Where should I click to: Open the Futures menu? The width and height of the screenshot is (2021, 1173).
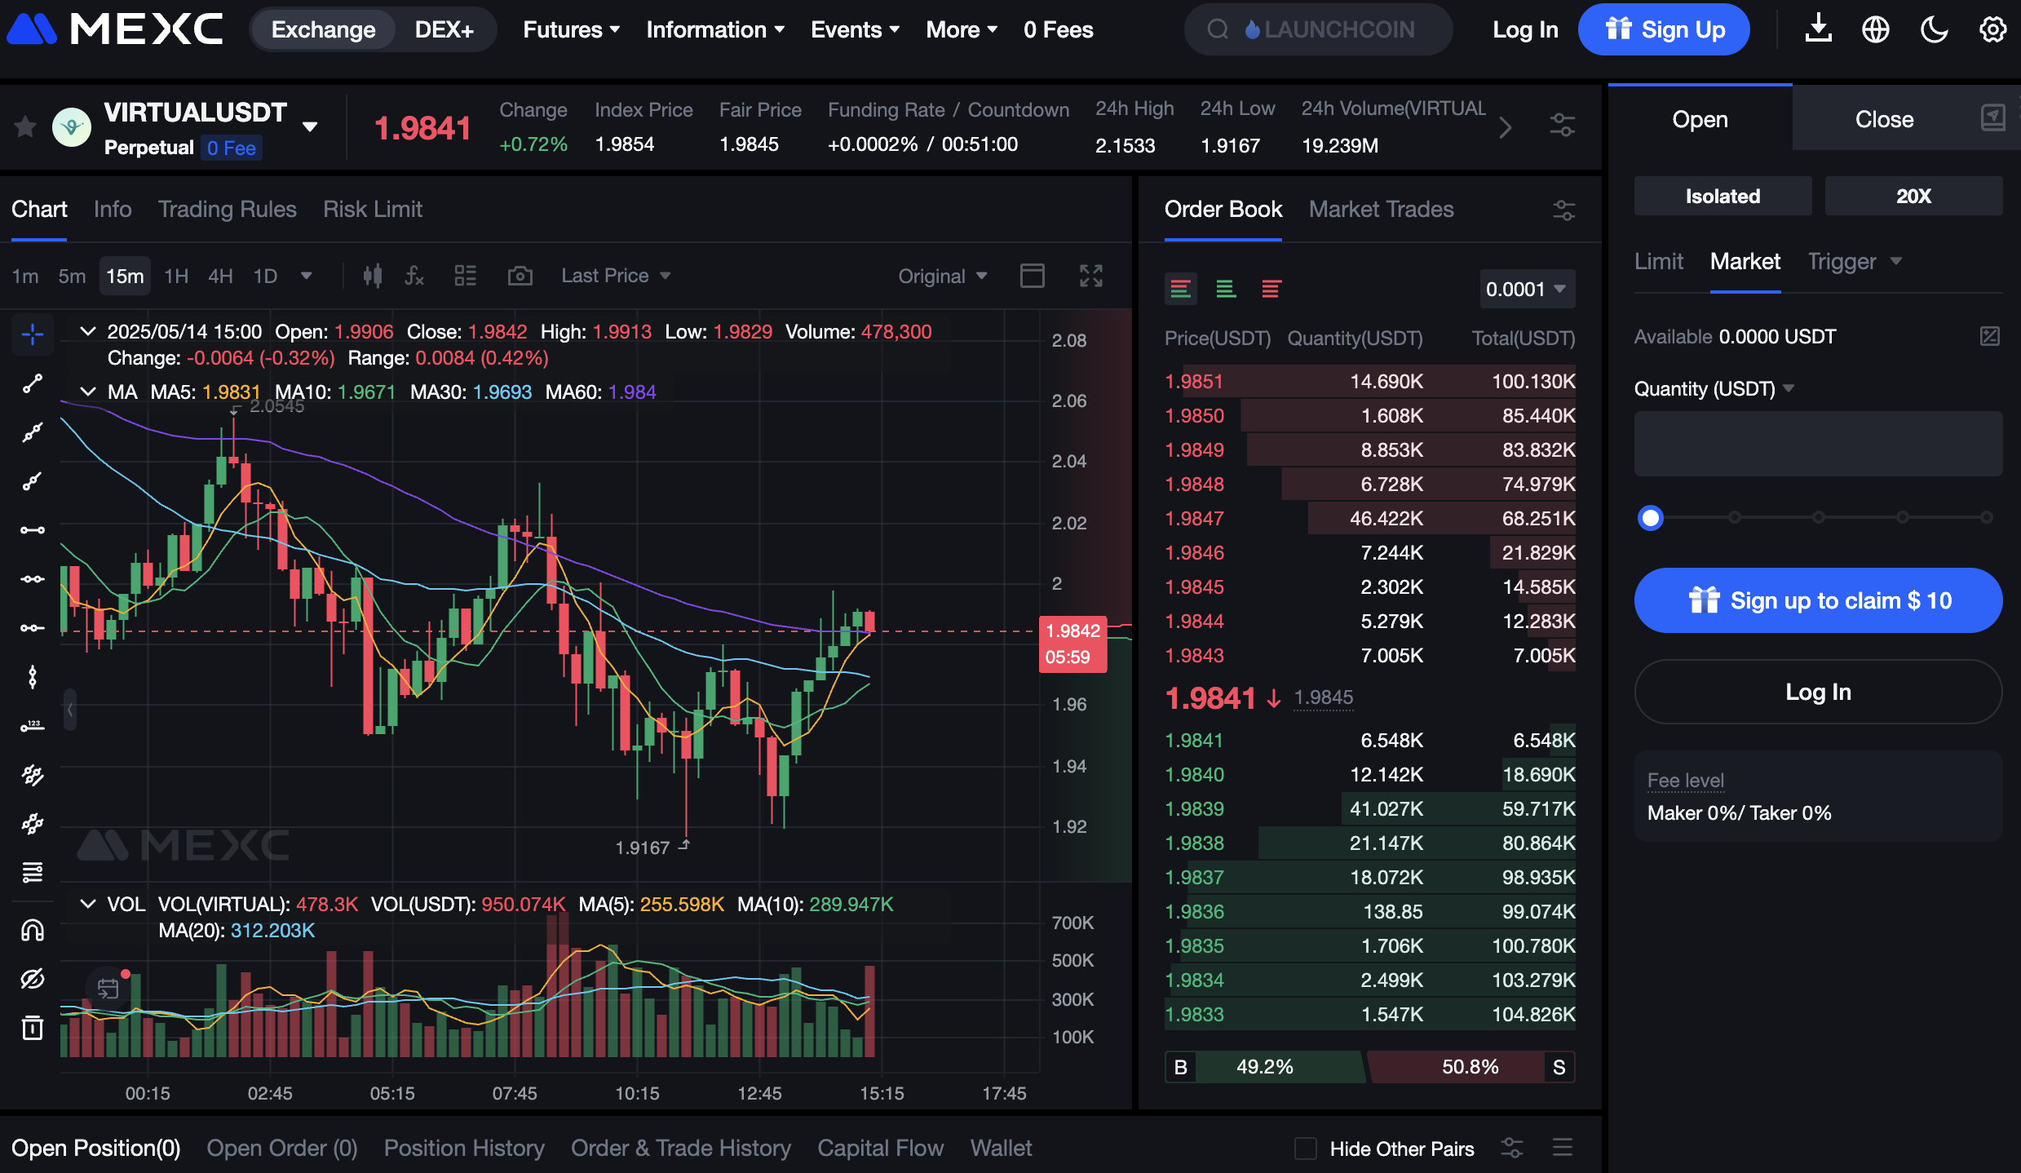(x=571, y=29)
